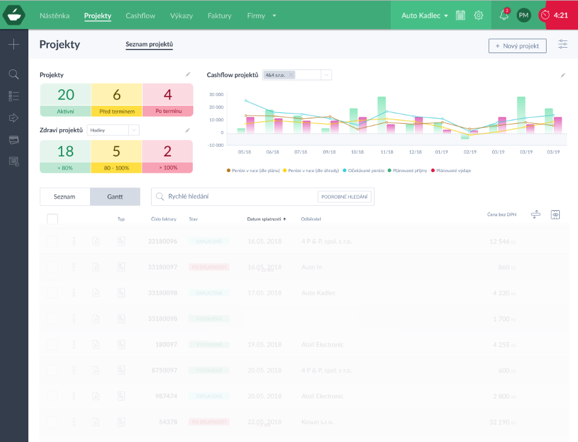Click the plus icon in left sidebar
The height and width of the screenshot is (442, 578).
click(x=14, y=44)
